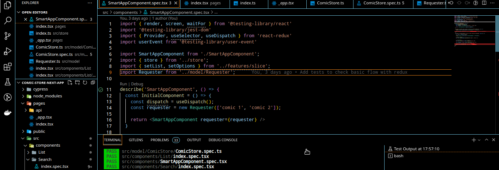Open Run and Debug view
The width and height of the screenshot is (499, 170).
7,51
